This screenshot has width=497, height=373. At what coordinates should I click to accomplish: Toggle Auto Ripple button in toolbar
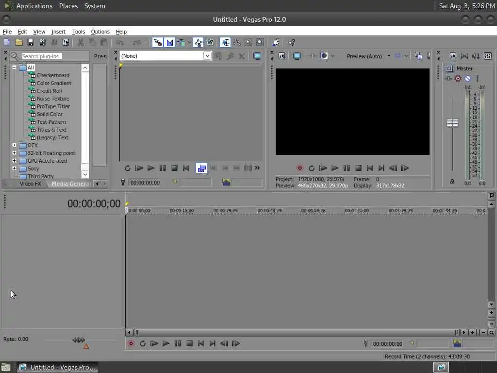(x=181, y=43)
